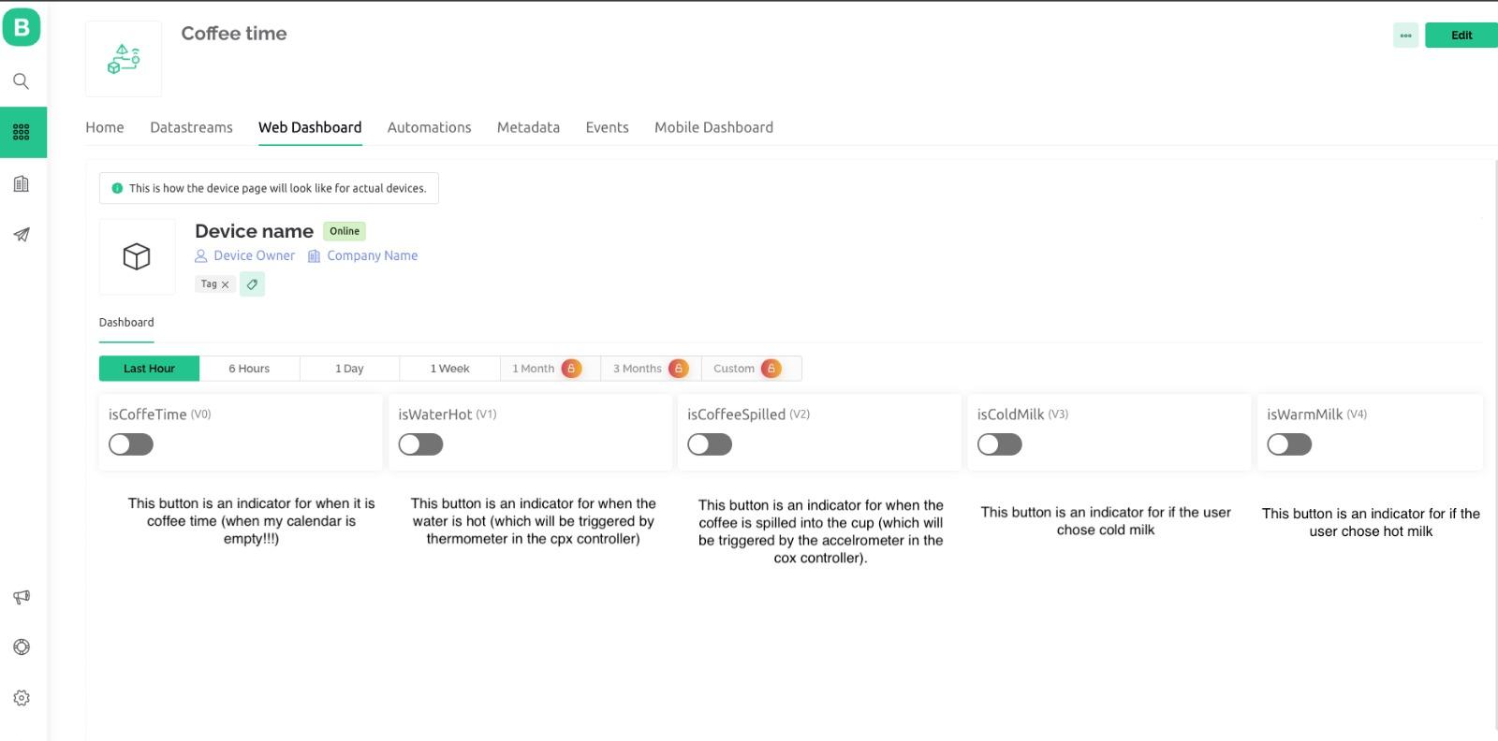
Task: Click the device cube thumbnail
Action: (137, 256)
